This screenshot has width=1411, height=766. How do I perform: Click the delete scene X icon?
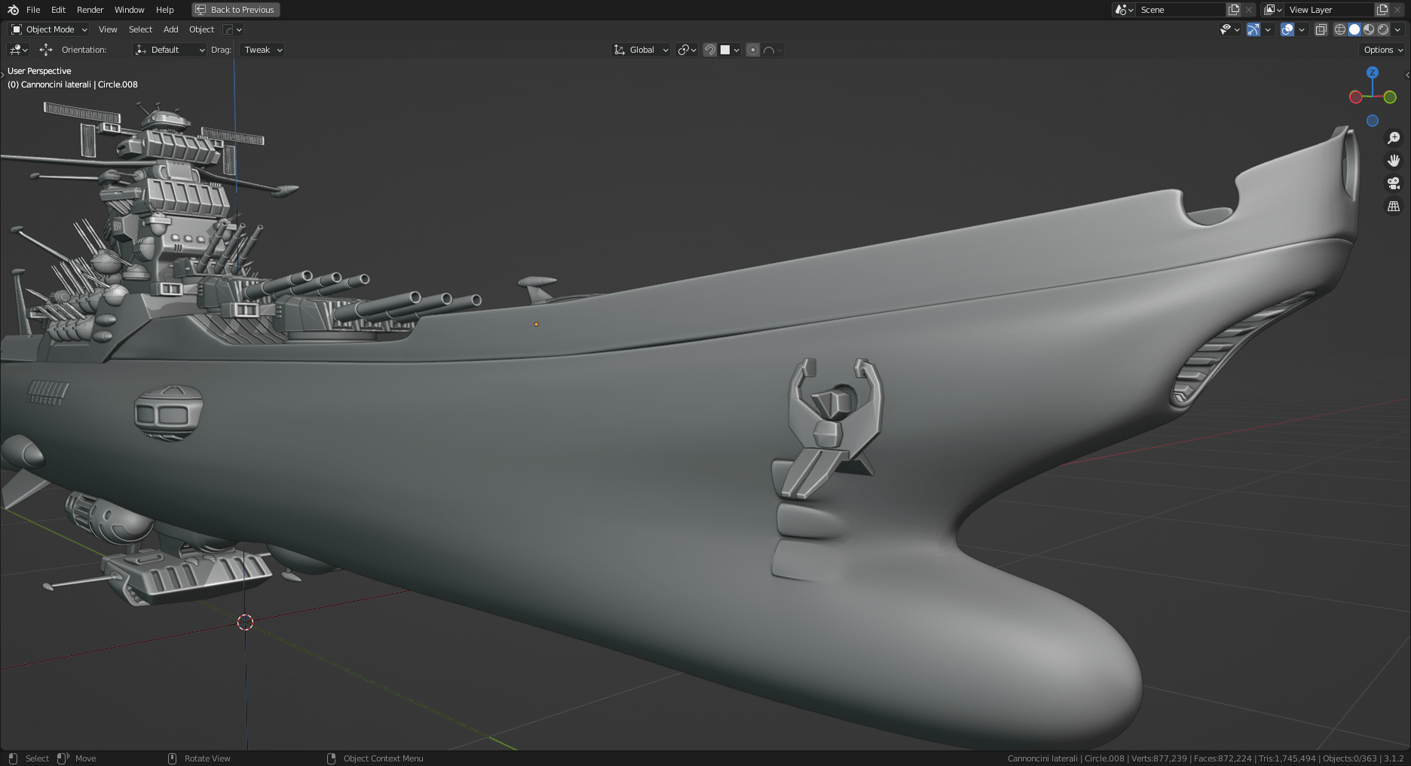1249,10
